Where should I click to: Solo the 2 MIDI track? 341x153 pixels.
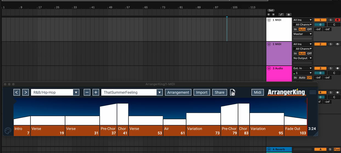(x=331, y=44)
